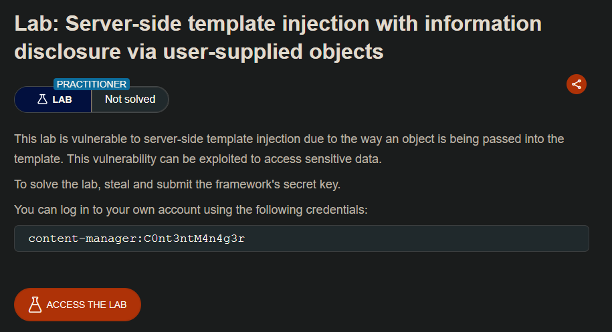Click the word "template" in the description paragraph
This screenshot has width=612, height=332.
[x=35, y=160]
